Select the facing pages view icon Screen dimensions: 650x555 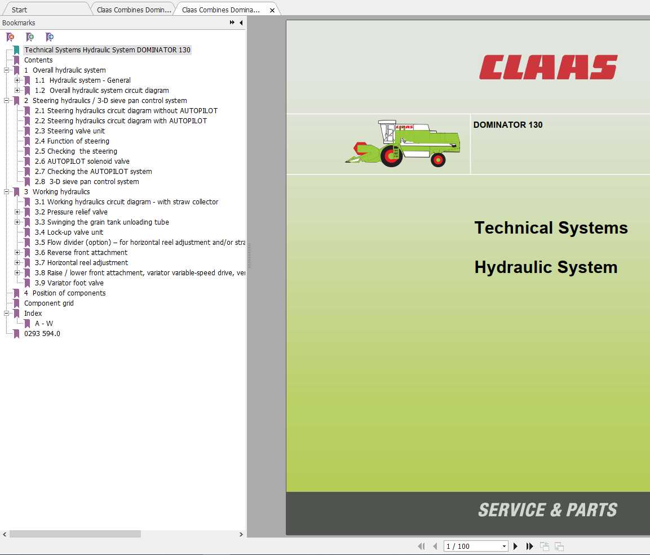tap(559, 546)
